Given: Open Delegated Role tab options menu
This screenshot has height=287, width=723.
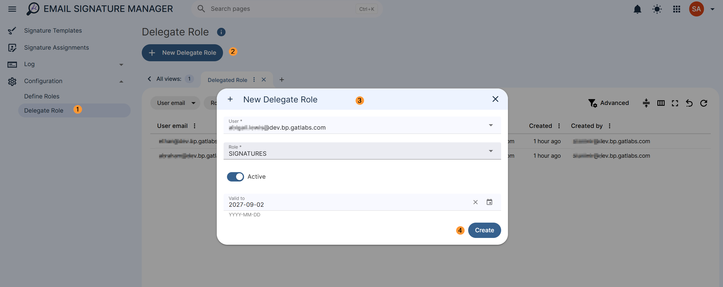Looking at the screenshot, I should click(x=254, y=80).
